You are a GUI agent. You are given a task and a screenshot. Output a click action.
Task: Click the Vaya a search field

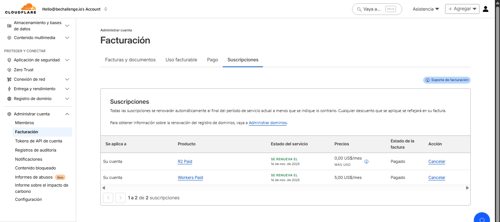pyautogui.click(x=377, y=9)
